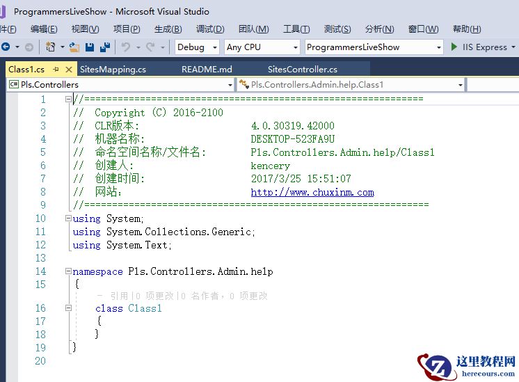The image size is (519, 382).
Task: Click version text '4.0.30319.42000'
Action: click(293, 126)
